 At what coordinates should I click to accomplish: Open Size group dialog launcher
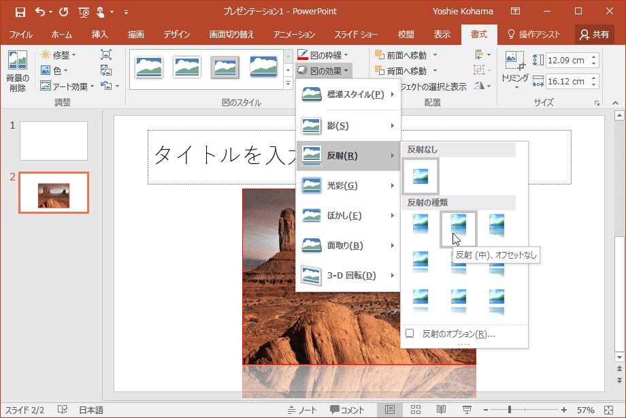pyautogui.click(x=597, y=103)
